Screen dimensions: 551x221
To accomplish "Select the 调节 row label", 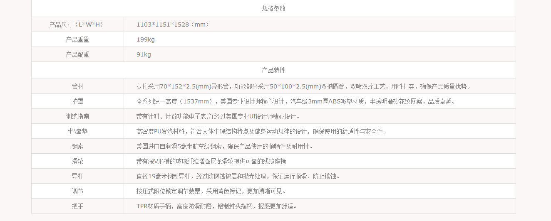I will (77, 191).
